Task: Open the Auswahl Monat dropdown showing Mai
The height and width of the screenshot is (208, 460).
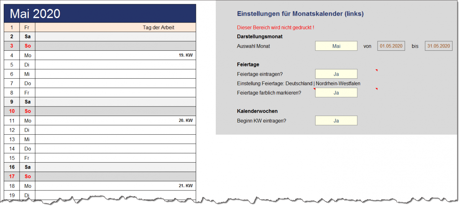Action: [336, 46]
